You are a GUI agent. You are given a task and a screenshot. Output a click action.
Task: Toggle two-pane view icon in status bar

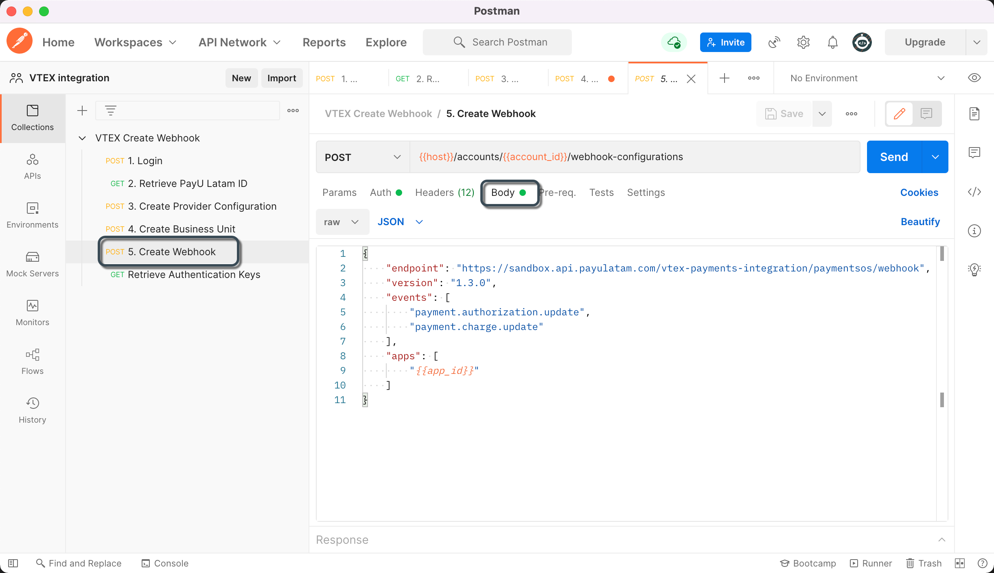[960, 563]
